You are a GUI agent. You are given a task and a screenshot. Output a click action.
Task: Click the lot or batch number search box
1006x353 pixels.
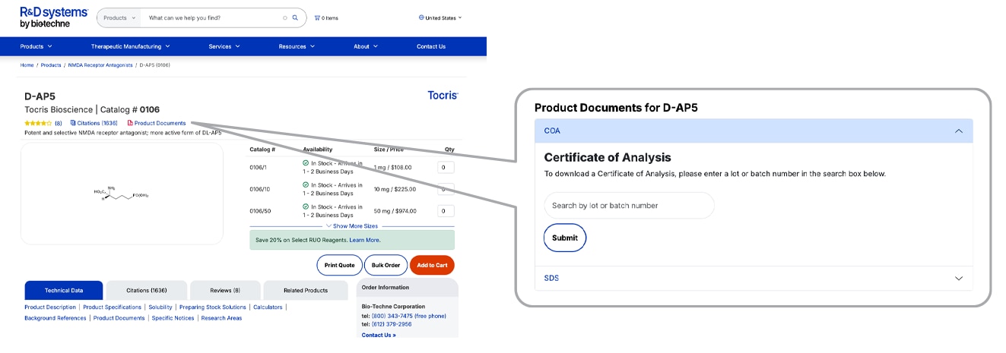coord(630,206)
